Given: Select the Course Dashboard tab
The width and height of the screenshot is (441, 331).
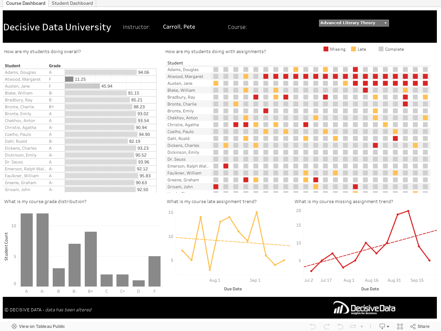Looking at the screenshot, I should tap(26, 3).
